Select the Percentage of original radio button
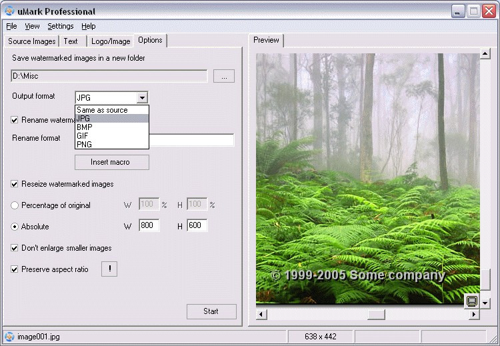Viewport: 500px width, 346px height. (x=15, y=205)
